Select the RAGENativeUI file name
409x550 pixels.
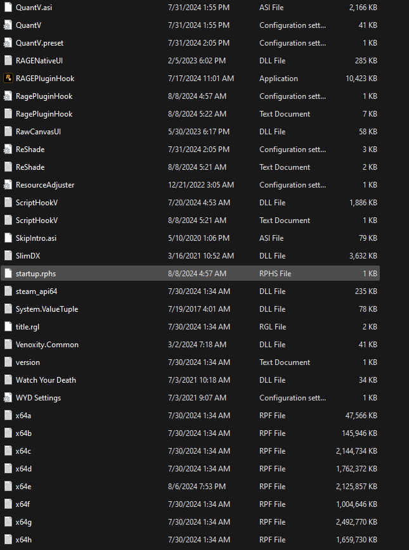point(39,61)
